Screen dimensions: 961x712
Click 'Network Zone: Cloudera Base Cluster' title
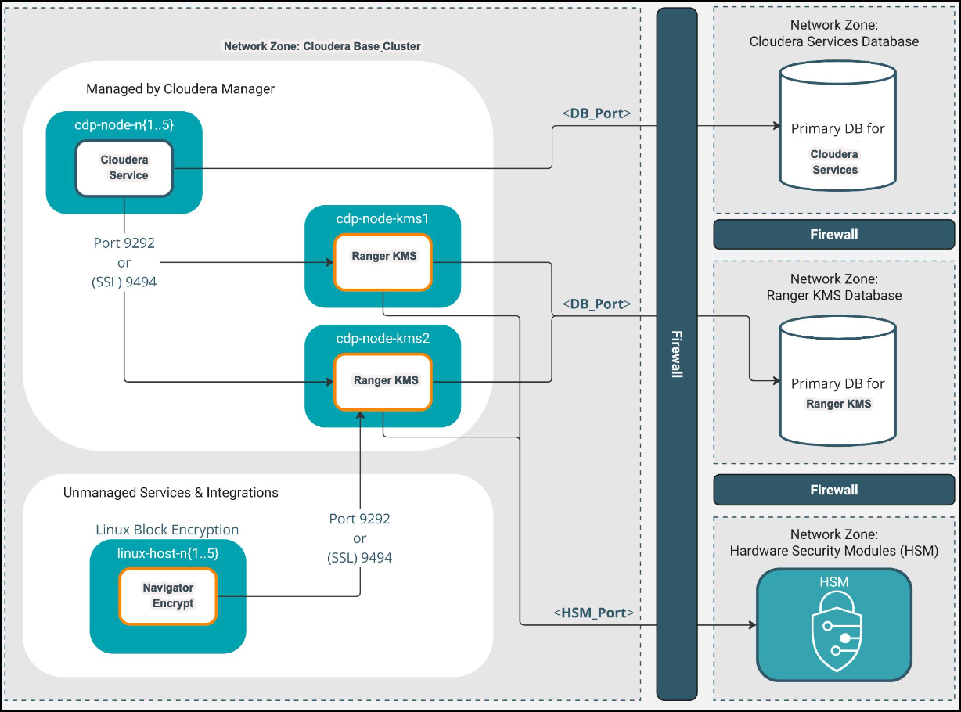(x=322, y=46)
